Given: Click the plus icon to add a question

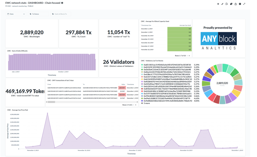Looking at the screenshot, I should [218, 4].
